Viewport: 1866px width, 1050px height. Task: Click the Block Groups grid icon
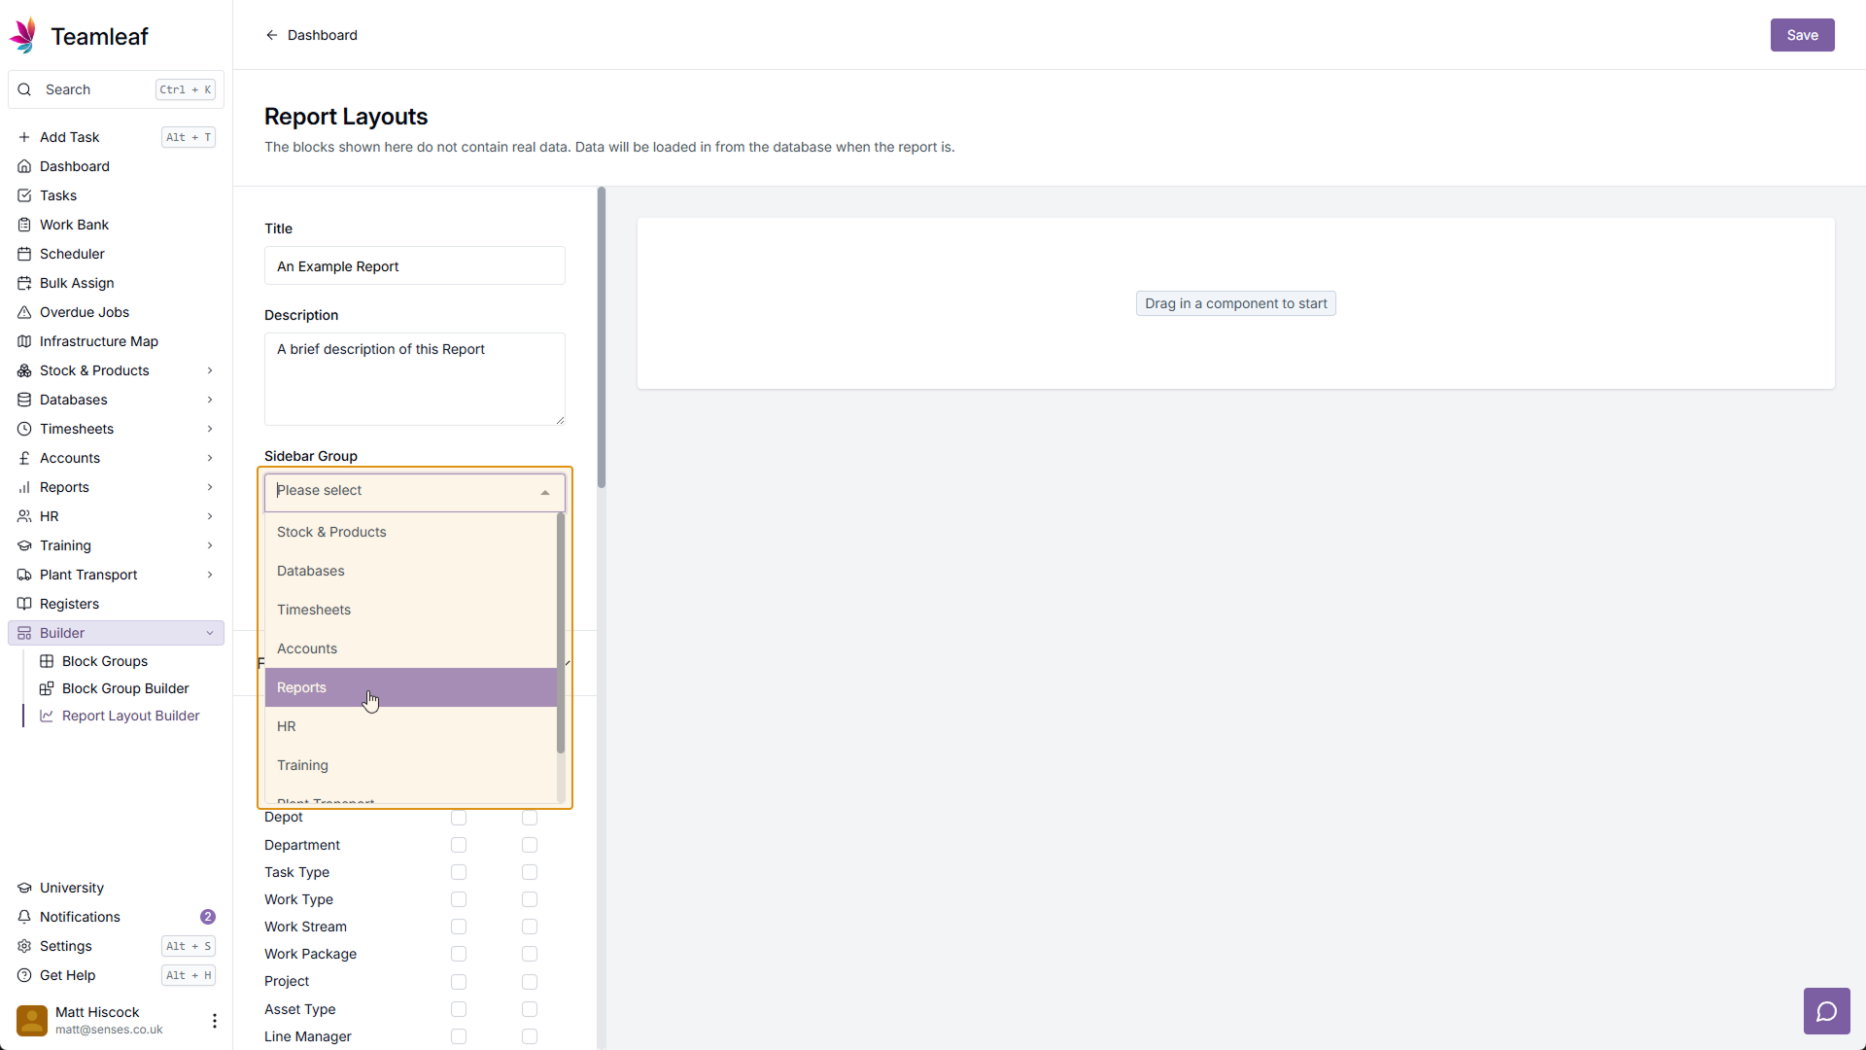[x=47, y=661]
